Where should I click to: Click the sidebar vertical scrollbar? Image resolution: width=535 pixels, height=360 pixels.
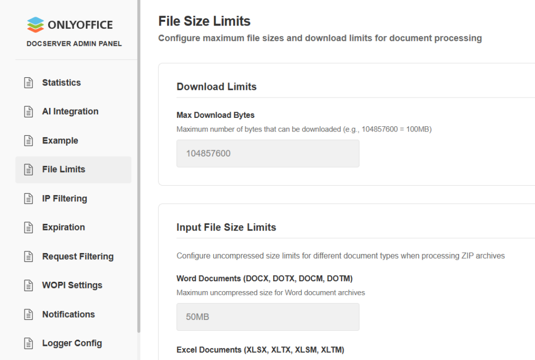[x=138, y=167]
